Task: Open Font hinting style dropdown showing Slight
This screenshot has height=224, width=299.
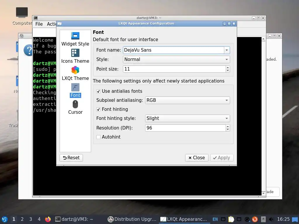Action: click(187, 118)
